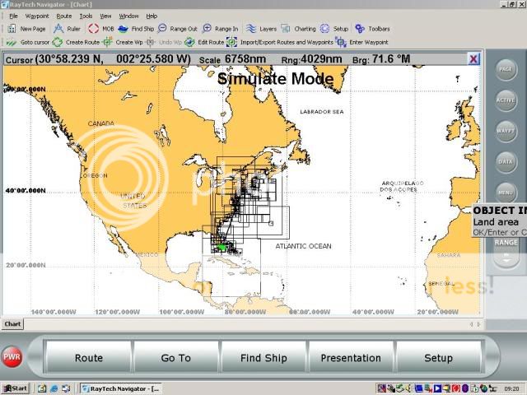Image resolution: width=527 pixels, height=395 pixels.
Task: Zoom out with Range Out icon
Action: click(x=163, y=29)
